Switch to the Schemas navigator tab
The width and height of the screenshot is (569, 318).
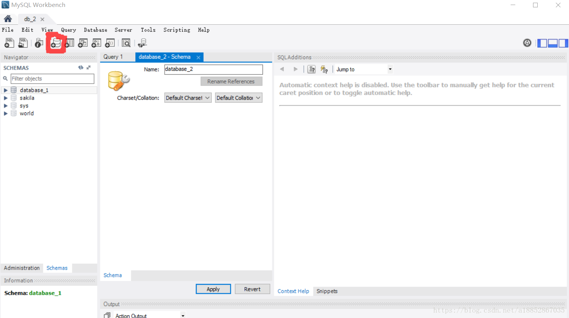(x=57, y=268)
